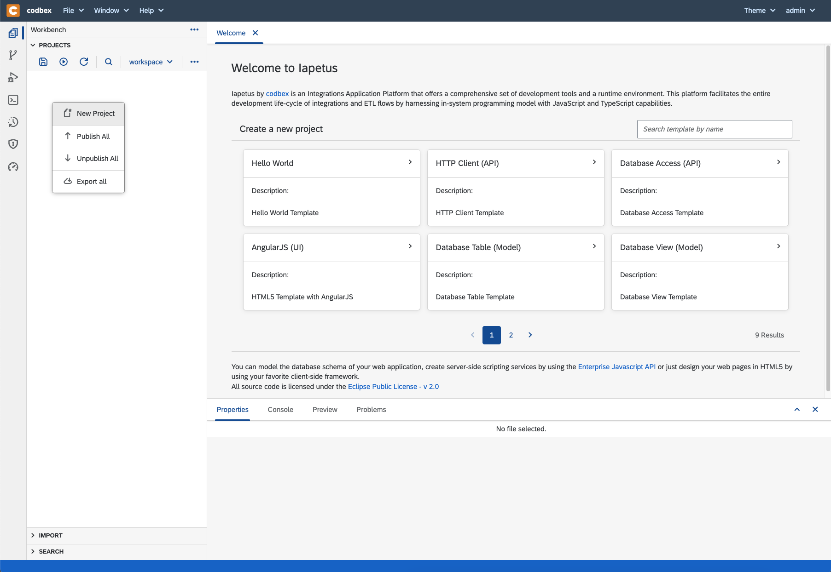Click the Save all icon in Projects toolbar
This screenshot has height=572, width=831.
tap(43, 62)
